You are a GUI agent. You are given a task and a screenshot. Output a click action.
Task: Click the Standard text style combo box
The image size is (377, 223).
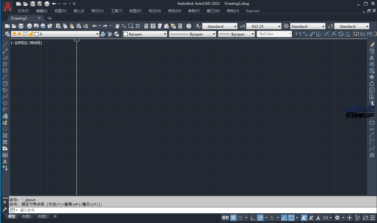coord(220,26)
